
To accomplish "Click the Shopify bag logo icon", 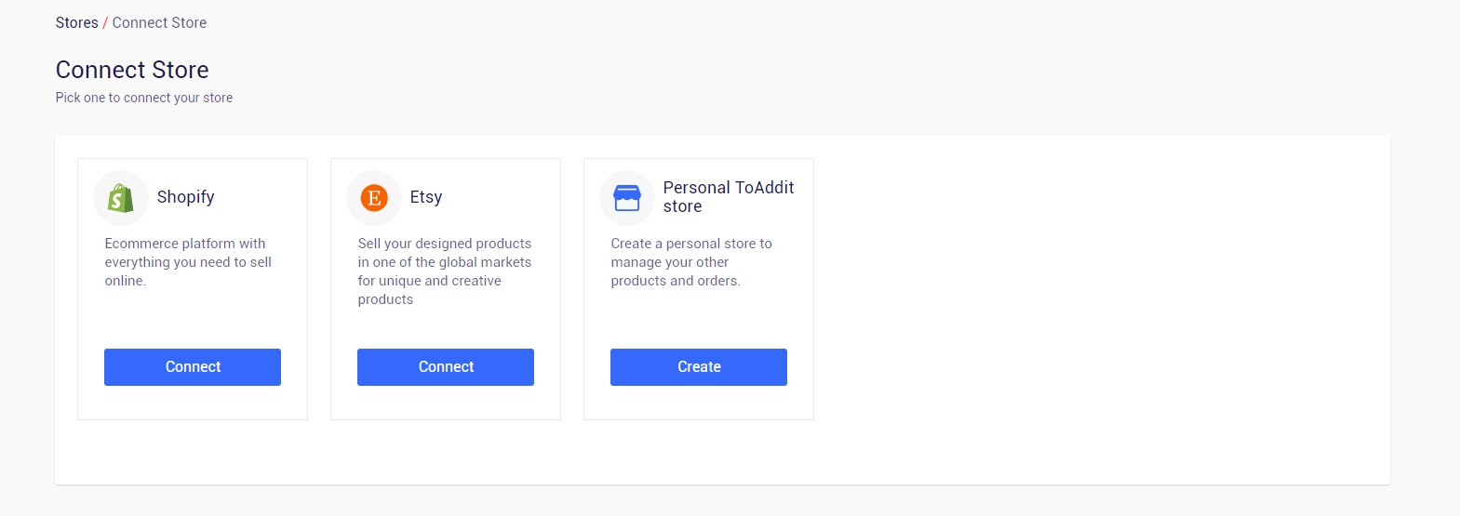I will [120, 197].
